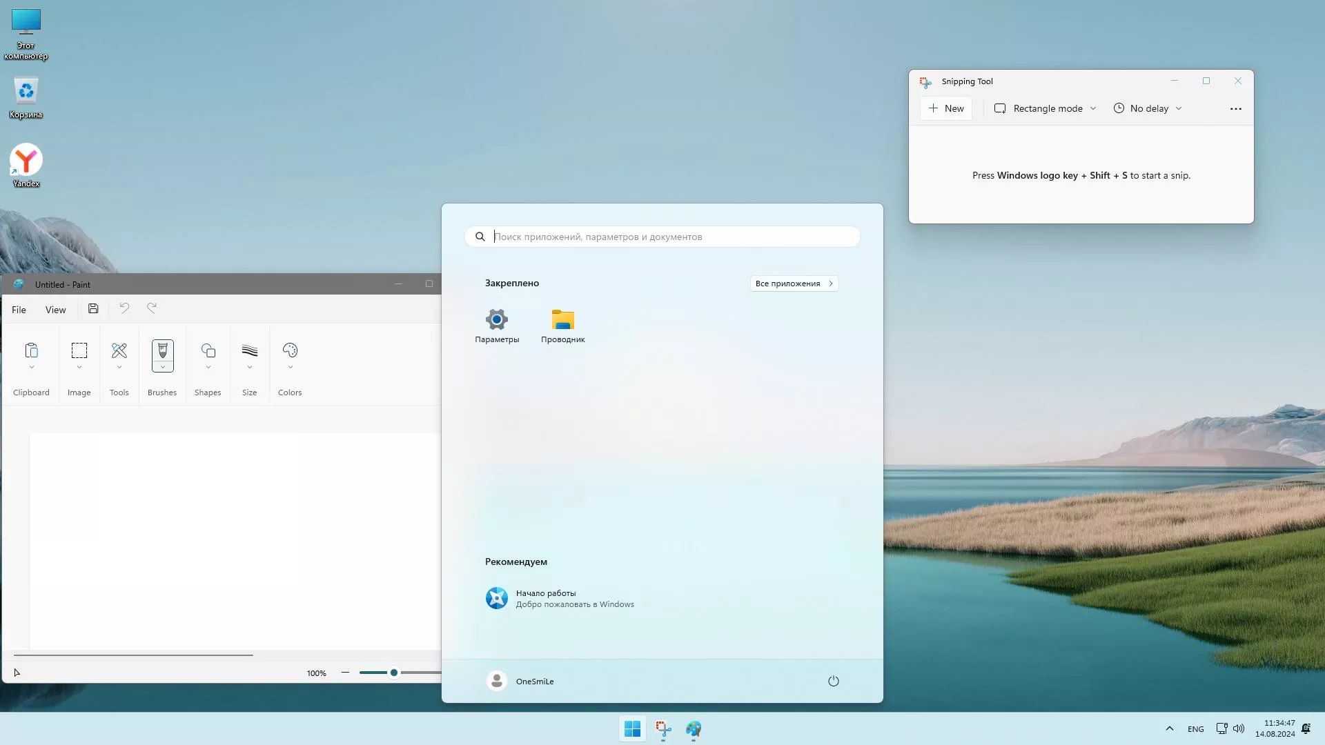Image resolution: width=1325 pixels, height=745 pixels.
Task: Click the Redo arrow in Paint
Action: [152, 308]
